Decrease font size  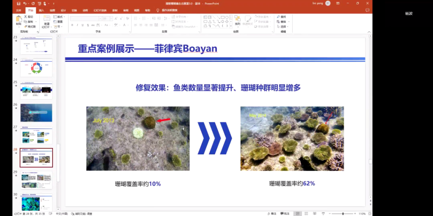pyautogui.click(x=121, y=19)
